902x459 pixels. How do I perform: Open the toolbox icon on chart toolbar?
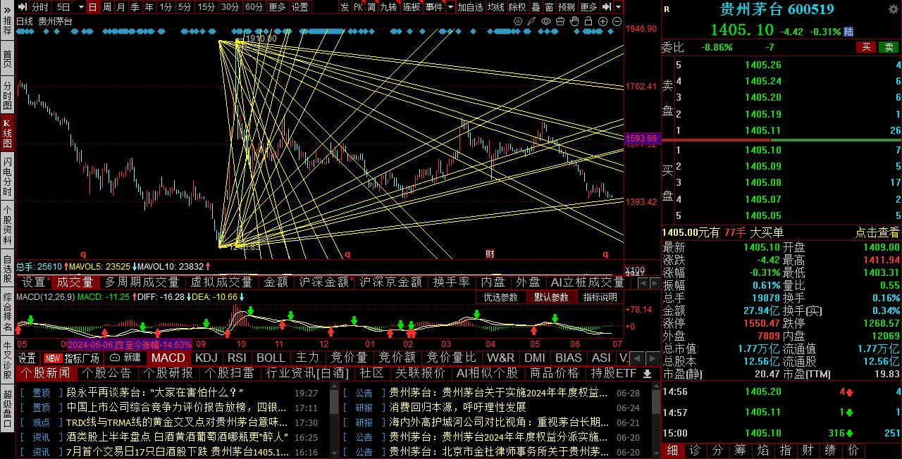click(560, 21)
